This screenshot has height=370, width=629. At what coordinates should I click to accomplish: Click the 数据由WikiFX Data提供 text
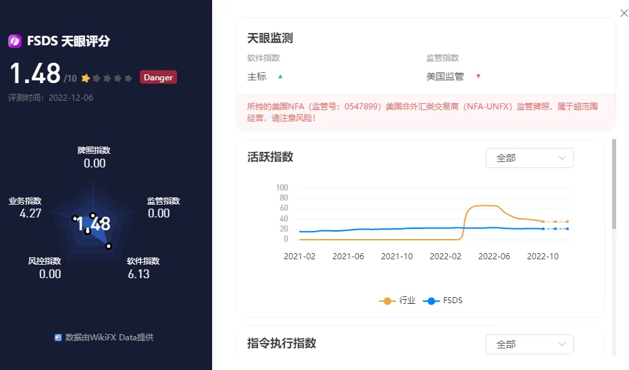coord(109,338)
